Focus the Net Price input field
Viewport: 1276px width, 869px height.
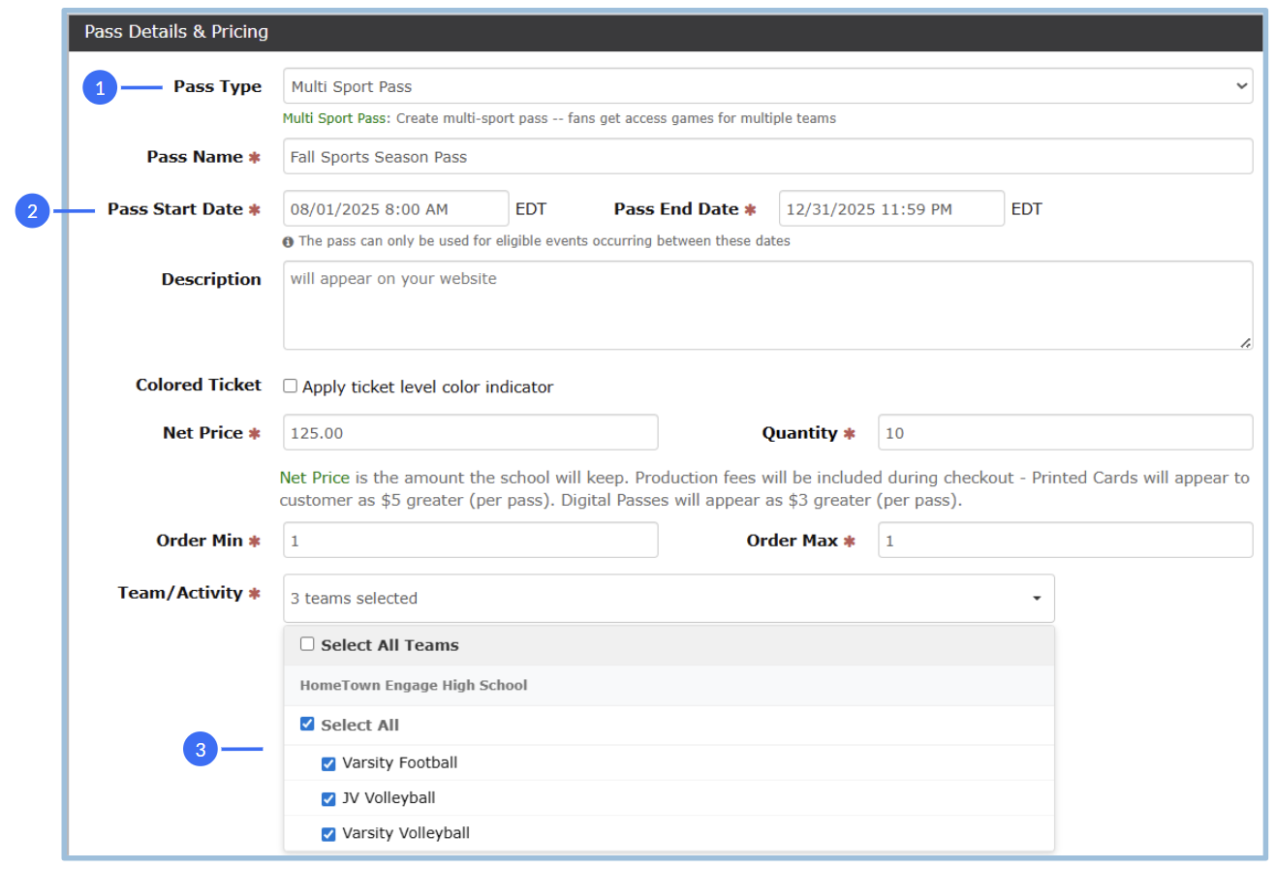(x=470, y=433)
